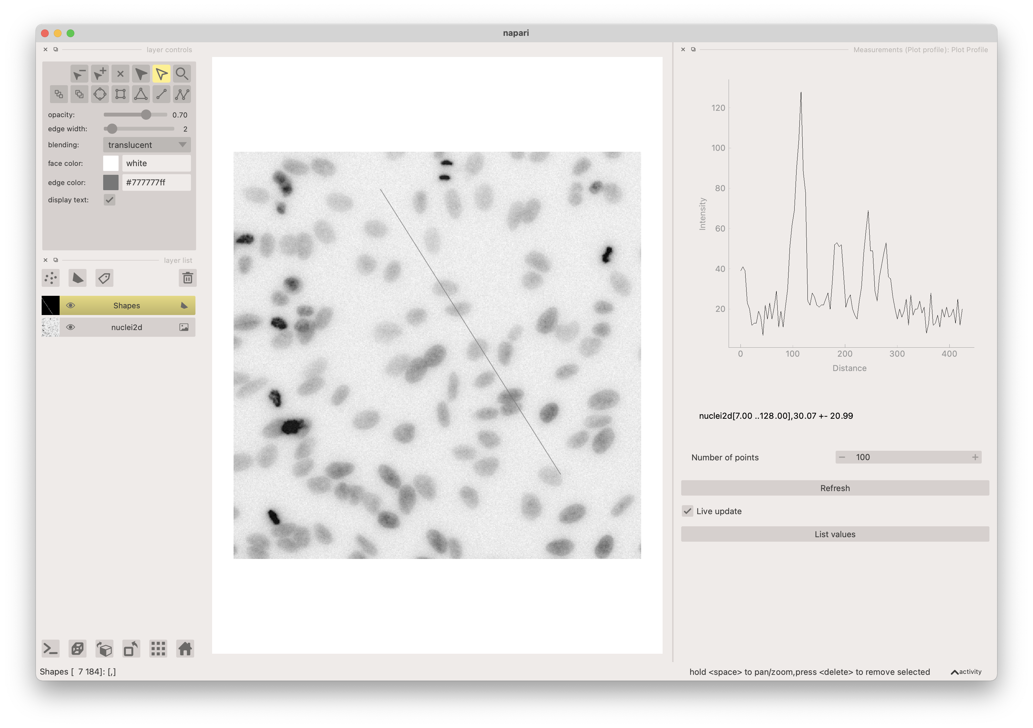Select the rectangle shape tool
This screenshot has width=1033, height=728.
pyautogui.click(x=120, y=94)
